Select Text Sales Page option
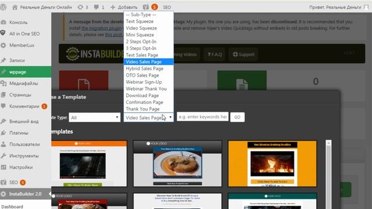Screen dimensions: 372x209 pos(149,55)
